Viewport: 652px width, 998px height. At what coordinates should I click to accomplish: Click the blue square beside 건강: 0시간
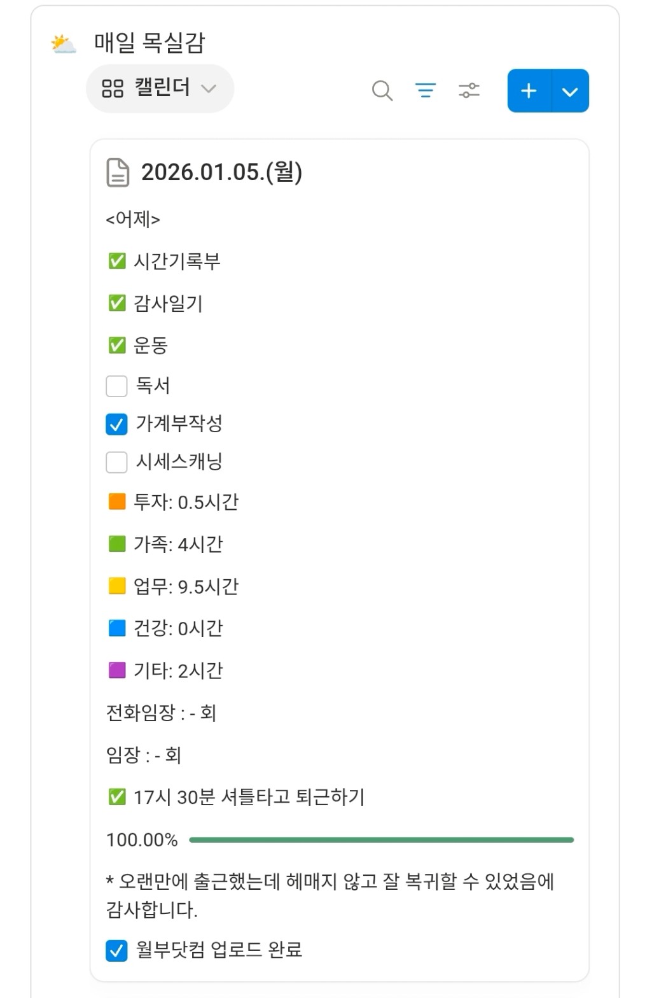(117, 628)
